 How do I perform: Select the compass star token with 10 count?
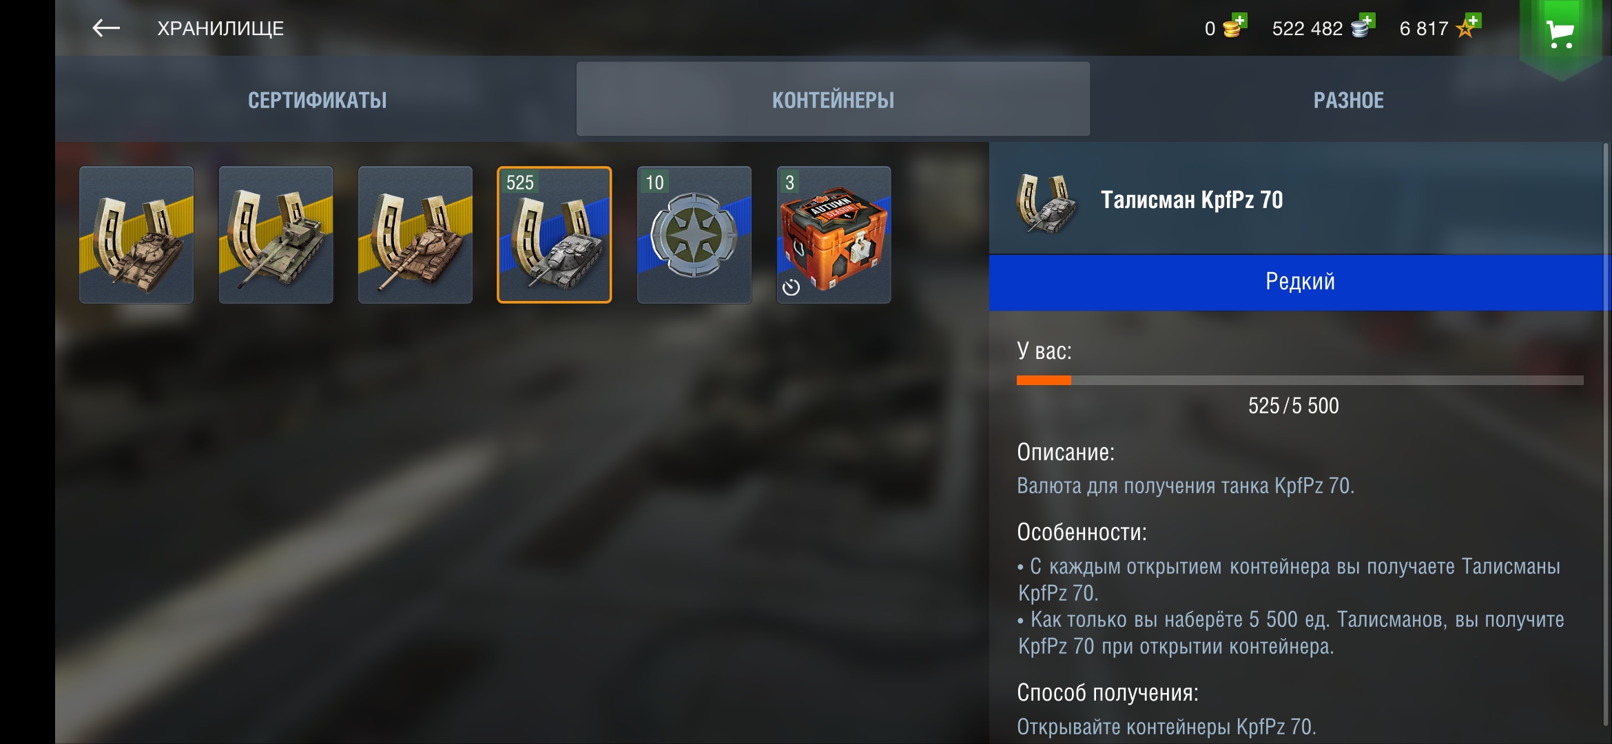[x=694, y=235]
